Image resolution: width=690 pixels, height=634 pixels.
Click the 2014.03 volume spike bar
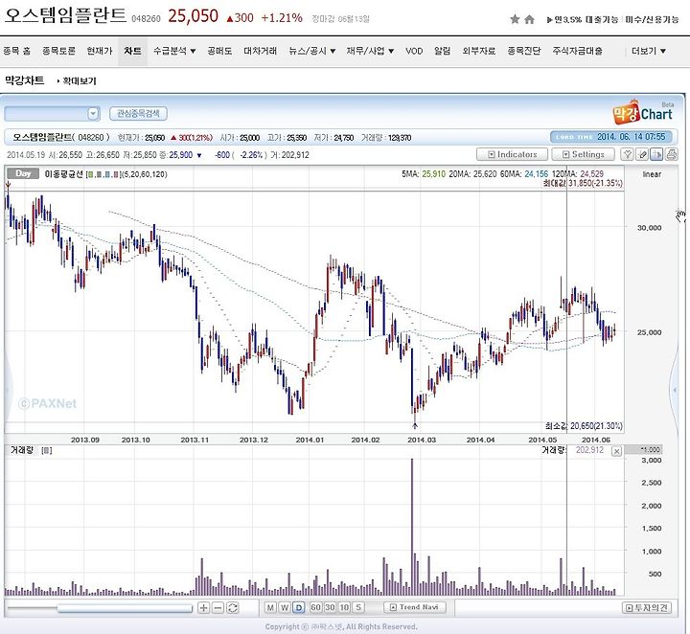(x=412, y=527)
